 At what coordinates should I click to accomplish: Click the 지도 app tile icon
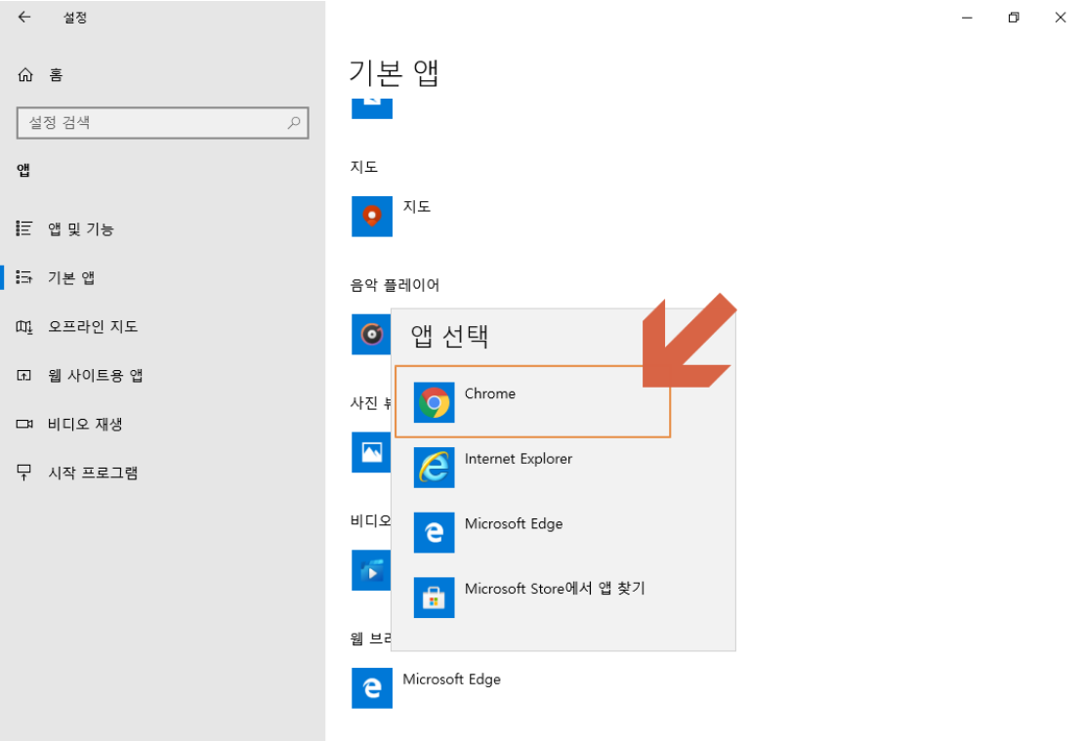pos(372,217)
